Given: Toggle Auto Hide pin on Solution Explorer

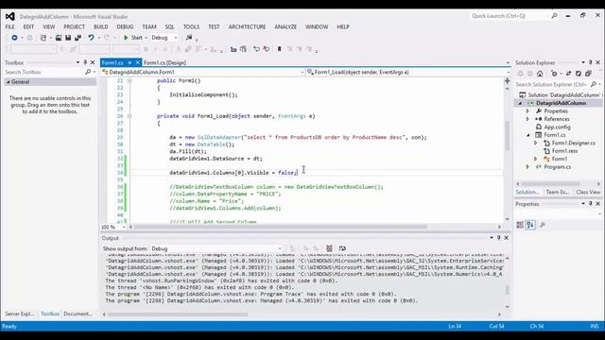Looking at the screenshot, I should [x=590, y=62].
